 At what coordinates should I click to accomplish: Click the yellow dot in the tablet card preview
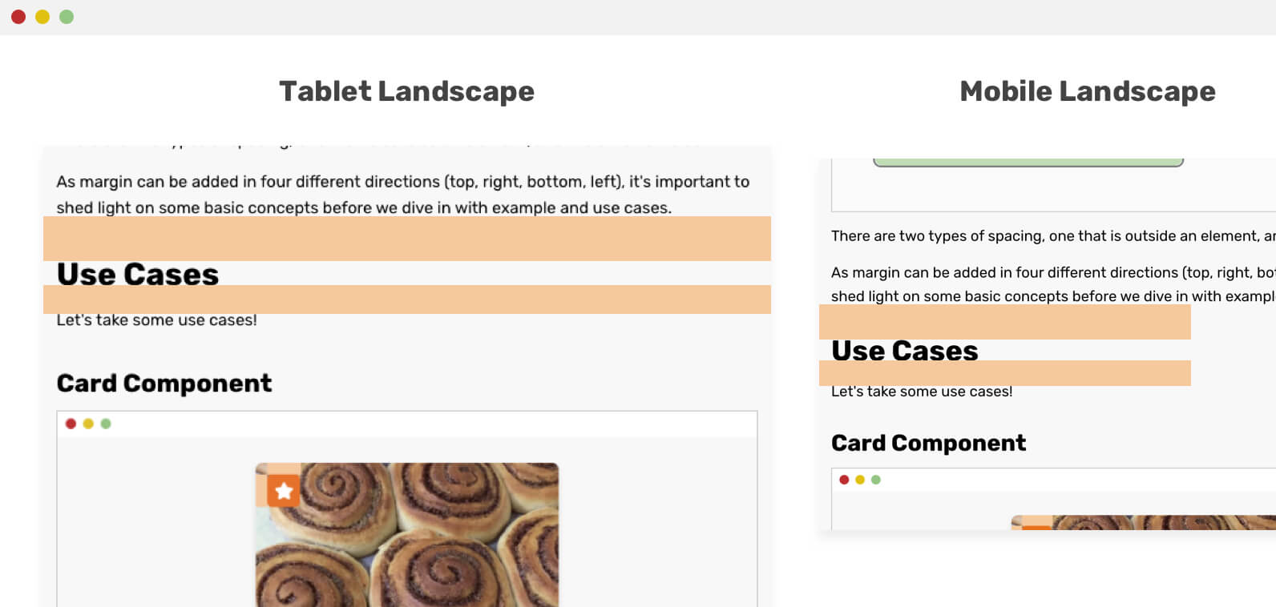(88, 424)
